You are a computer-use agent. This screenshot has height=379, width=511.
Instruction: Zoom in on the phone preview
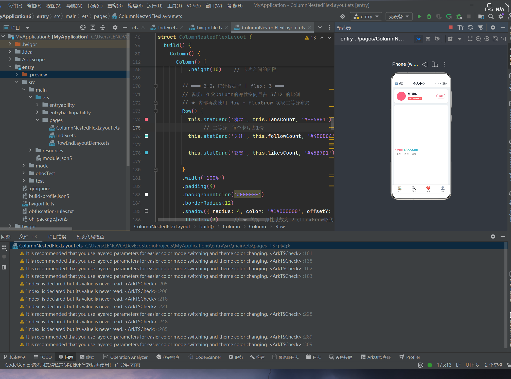click(x=487, y=39)
